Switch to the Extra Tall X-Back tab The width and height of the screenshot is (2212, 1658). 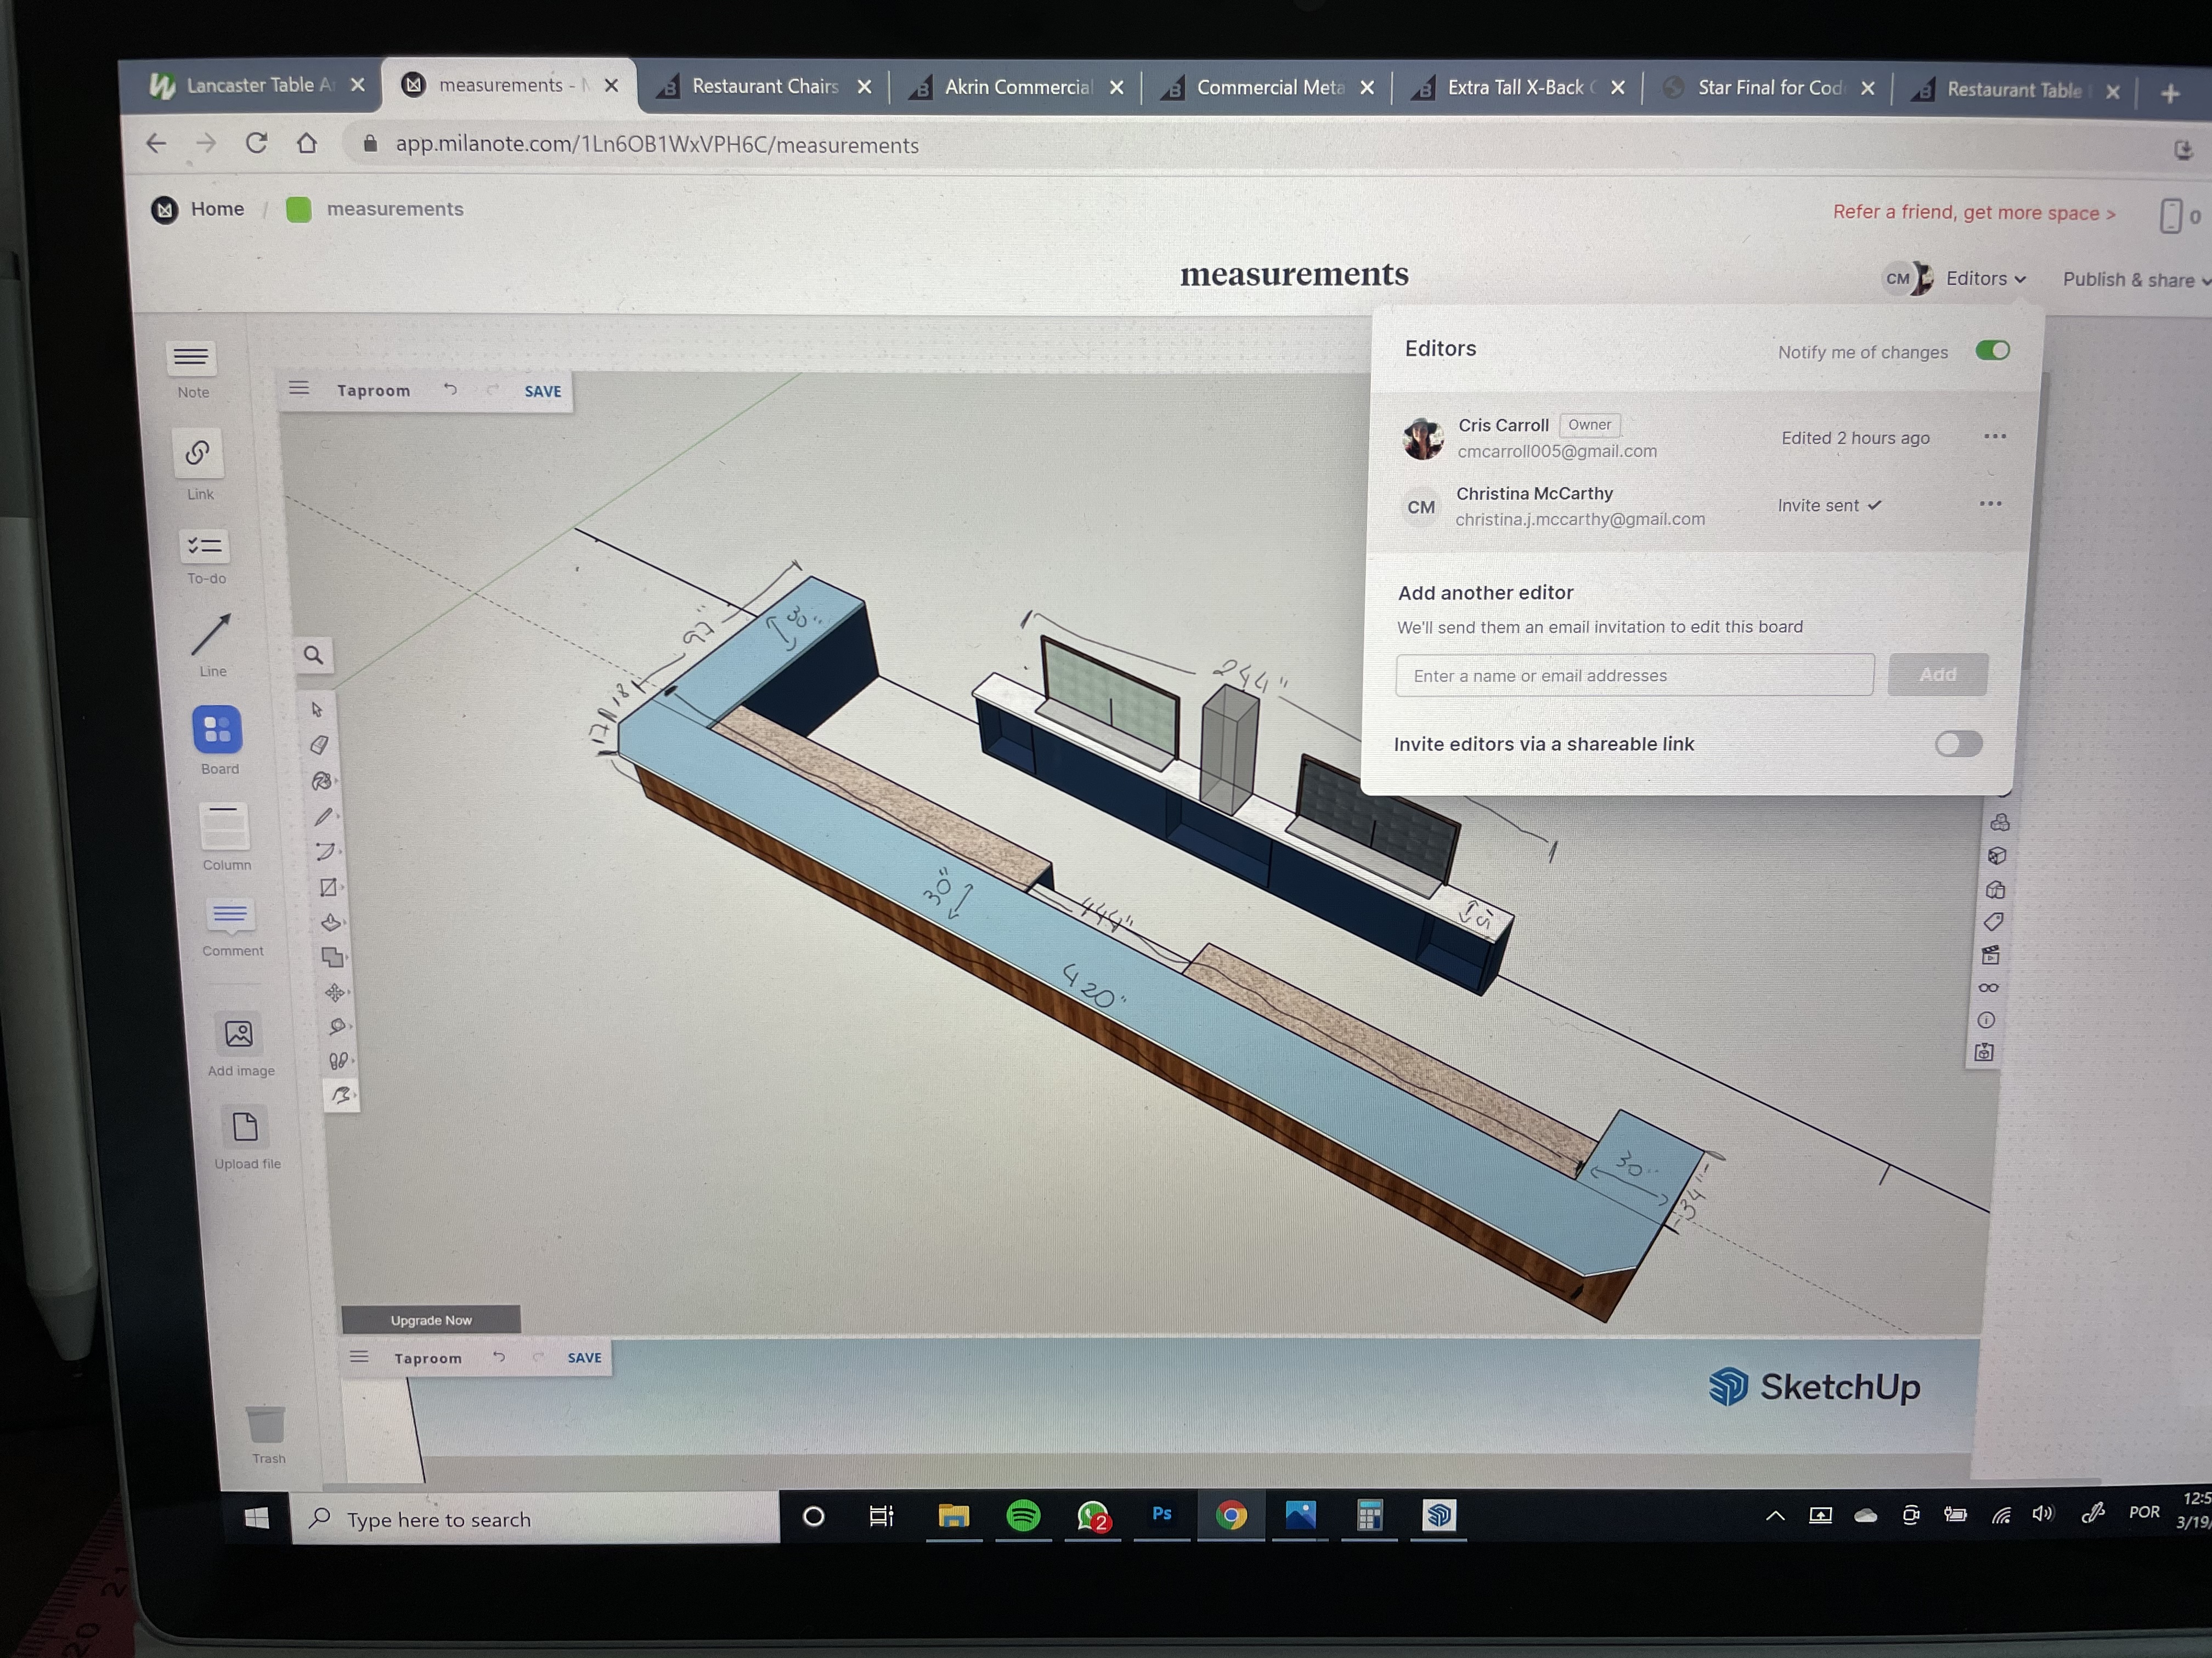(x=1518, y=88)
